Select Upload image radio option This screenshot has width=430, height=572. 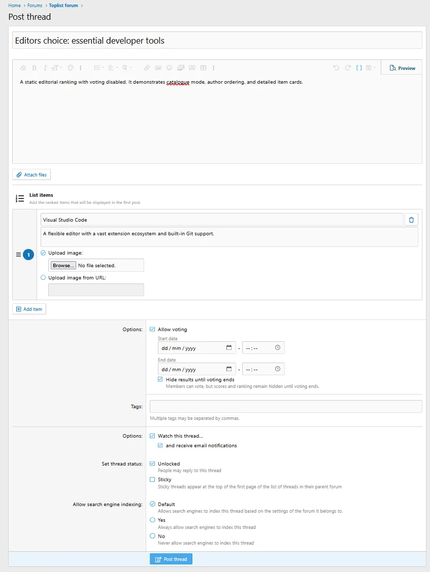43,253
